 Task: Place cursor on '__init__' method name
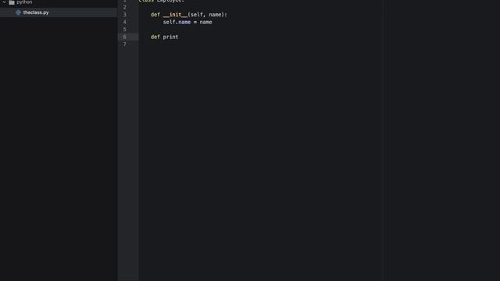coord(175,15)
